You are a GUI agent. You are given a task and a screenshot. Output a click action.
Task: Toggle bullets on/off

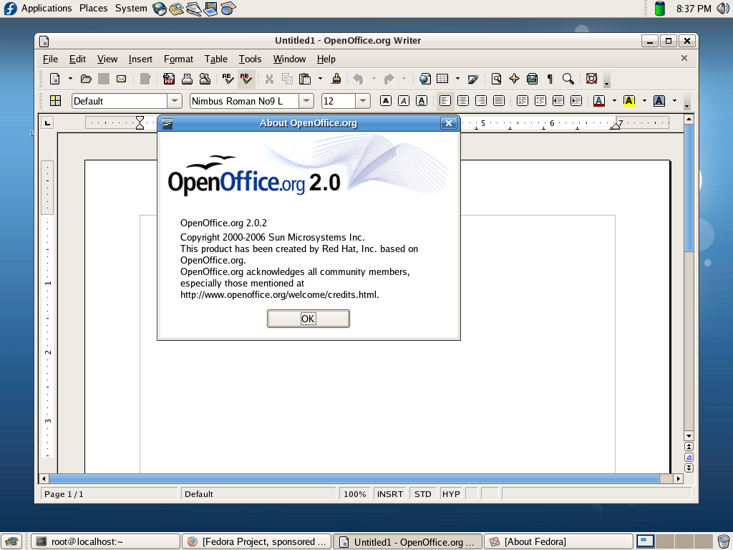[540, 100]
